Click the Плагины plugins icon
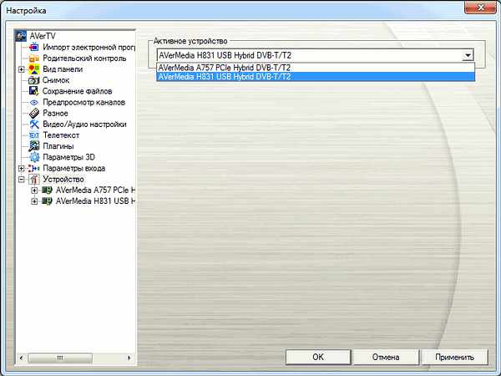The width and height of the screenshot is (501, 376). point(34,146)
